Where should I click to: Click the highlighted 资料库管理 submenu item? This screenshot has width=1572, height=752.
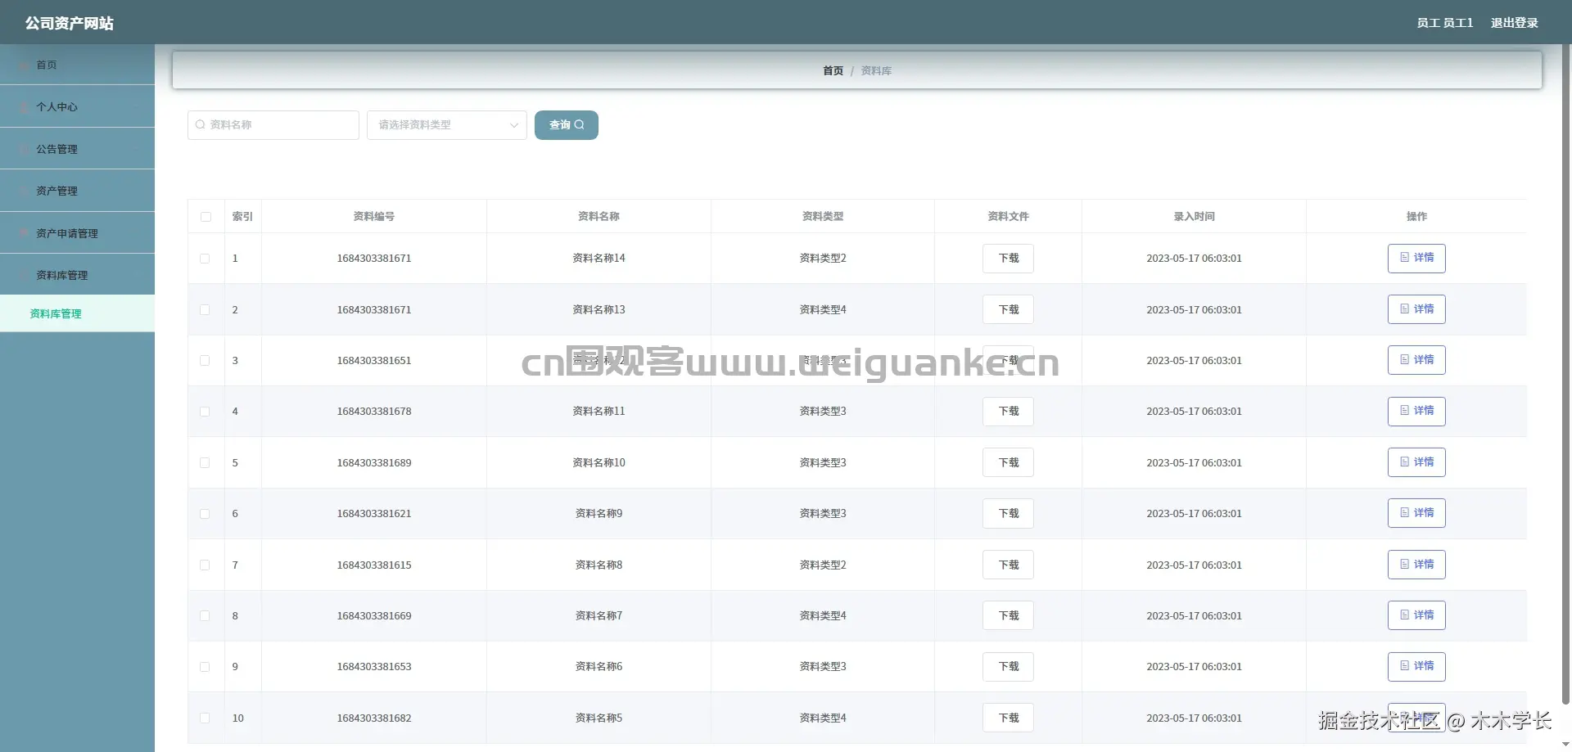pos(77,313)
